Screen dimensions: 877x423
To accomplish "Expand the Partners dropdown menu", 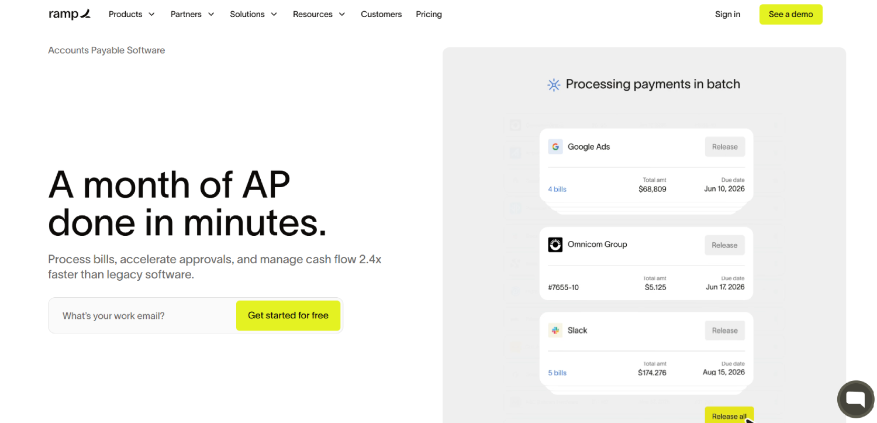I will pyautogui.click(x=192, y=14).
